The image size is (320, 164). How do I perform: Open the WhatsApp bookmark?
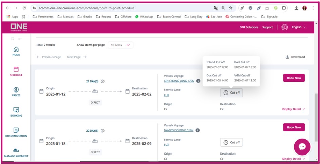[x=144, y=17]
